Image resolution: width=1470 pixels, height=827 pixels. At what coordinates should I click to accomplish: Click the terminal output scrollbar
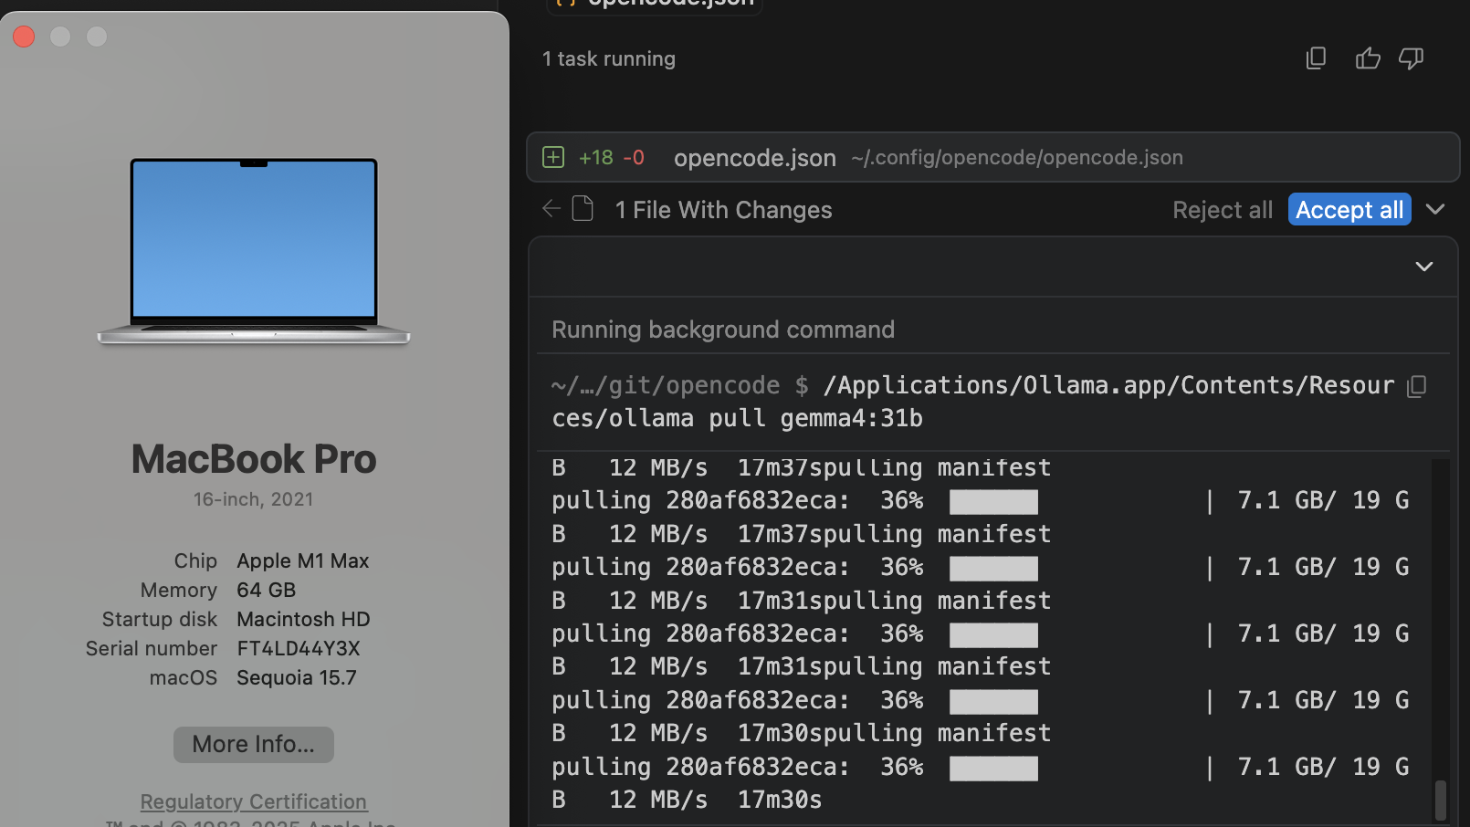tap(1441, 800)
